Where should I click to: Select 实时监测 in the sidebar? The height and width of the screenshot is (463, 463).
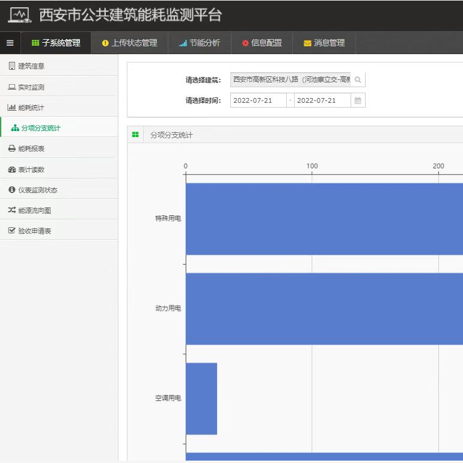(x=31, y=87)
